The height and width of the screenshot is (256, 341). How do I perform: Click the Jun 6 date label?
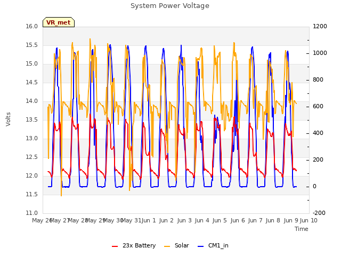click(x=238, y=220)
